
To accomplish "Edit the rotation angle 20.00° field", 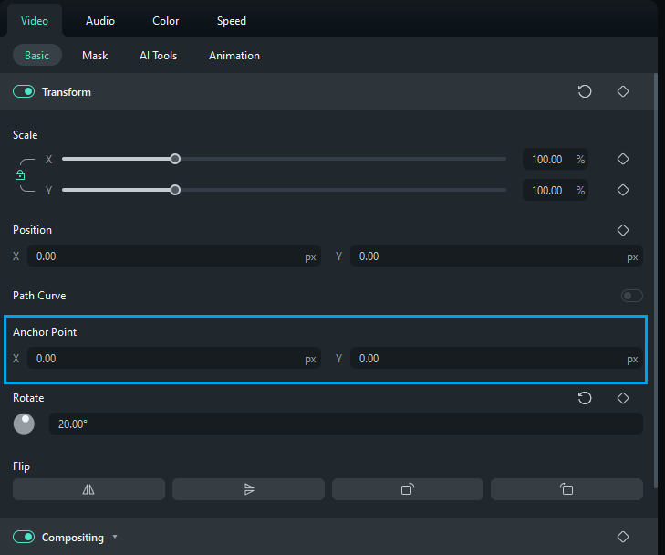I will click(x=346, y=424).
